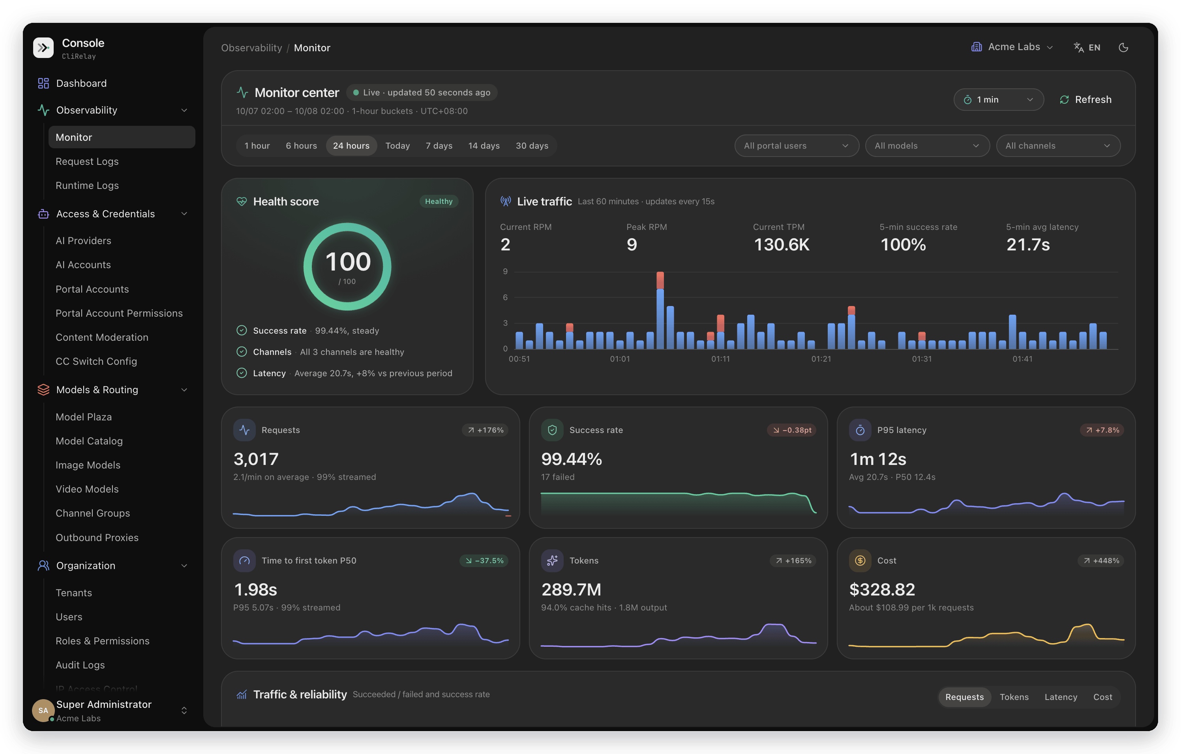This screenshot has height=754, width=1181.
Task: Open the All portal users filter
Action: 797,146
